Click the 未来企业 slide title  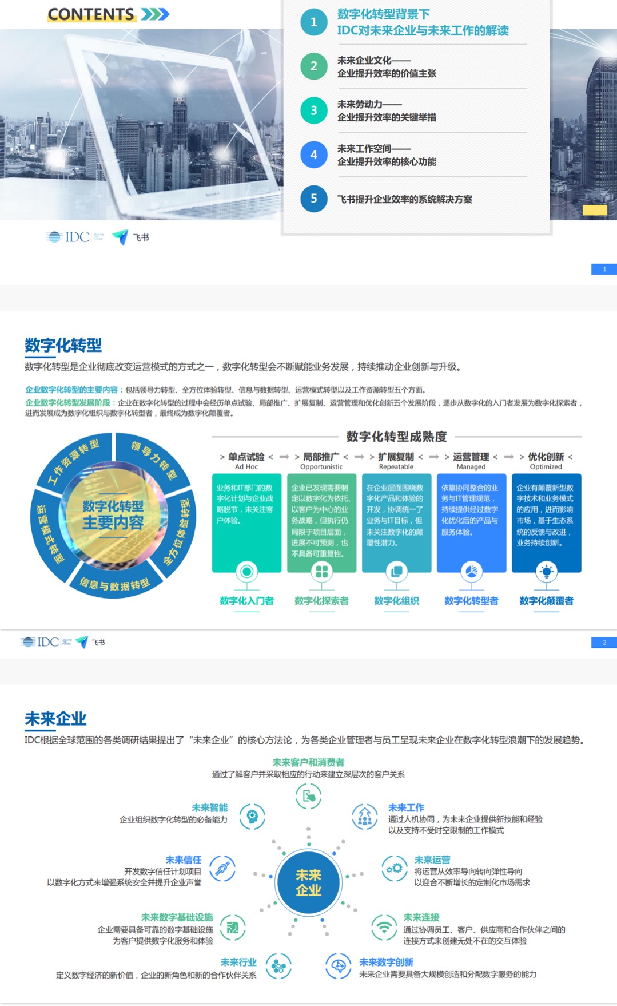pyautogui.click(x=55, y=719)
